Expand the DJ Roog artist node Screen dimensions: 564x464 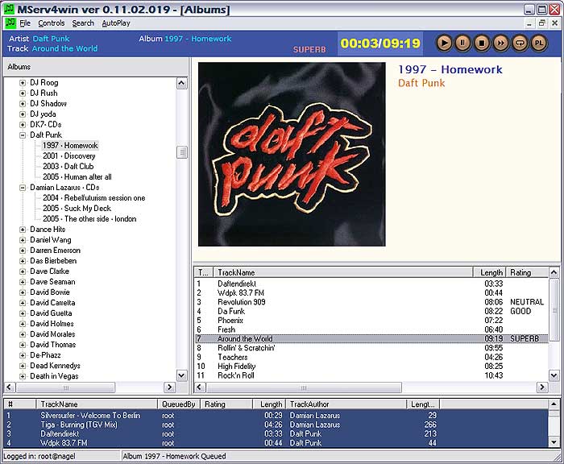click(23, 83)
